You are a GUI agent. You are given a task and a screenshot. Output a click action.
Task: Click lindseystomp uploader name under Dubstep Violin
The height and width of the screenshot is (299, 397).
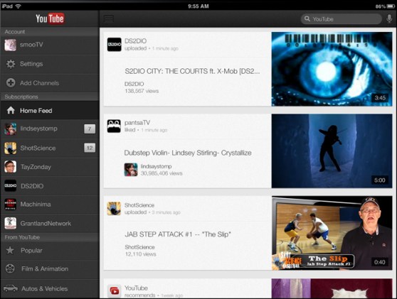[x=157, y=166]
